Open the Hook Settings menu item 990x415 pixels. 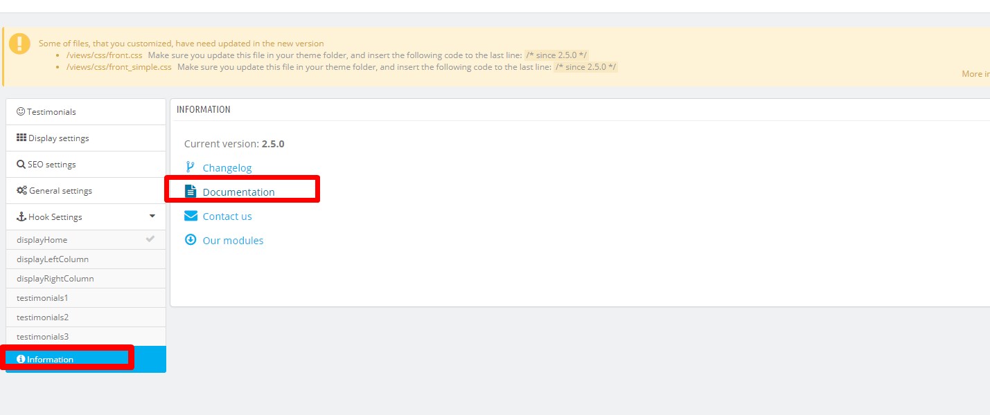click(86, 216)
